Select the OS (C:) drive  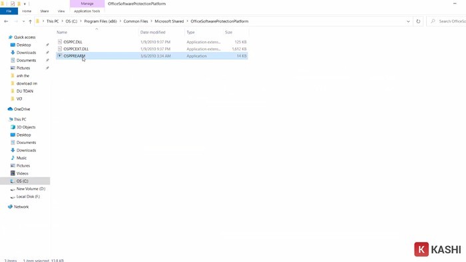pyautogui.click(x=22, y=181)
